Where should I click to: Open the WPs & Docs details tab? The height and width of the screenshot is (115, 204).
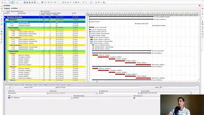pyautogui.click(x=52, y=85)
